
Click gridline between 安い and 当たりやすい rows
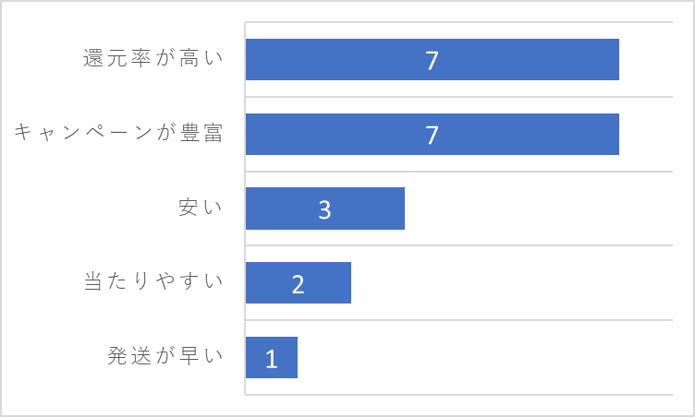click(458, 245)
